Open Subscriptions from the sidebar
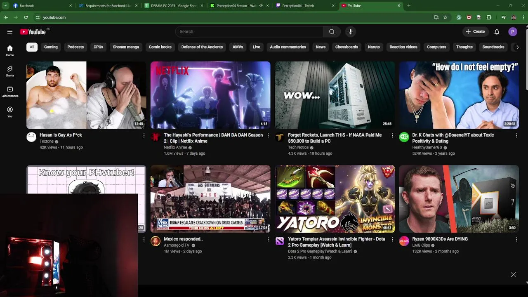 [10, 92]
